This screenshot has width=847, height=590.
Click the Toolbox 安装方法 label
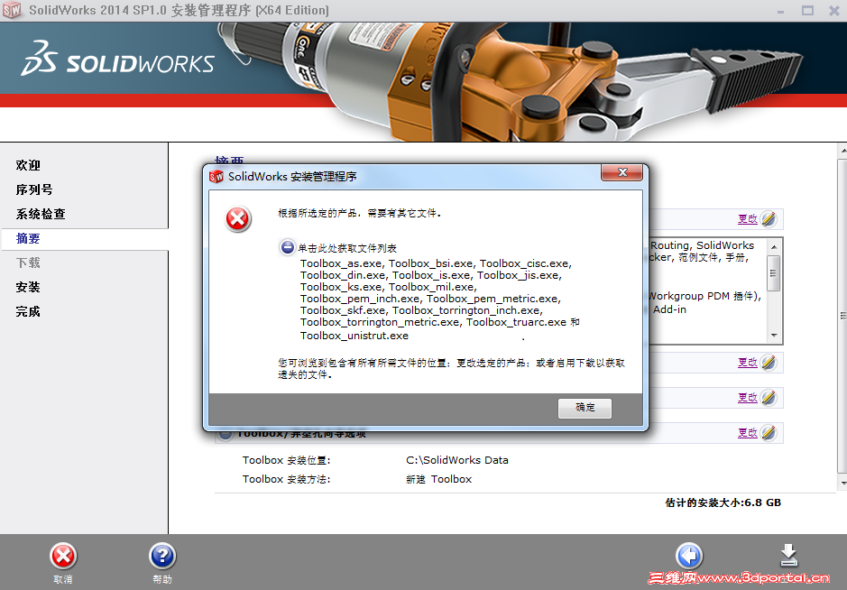coord(286,479)
